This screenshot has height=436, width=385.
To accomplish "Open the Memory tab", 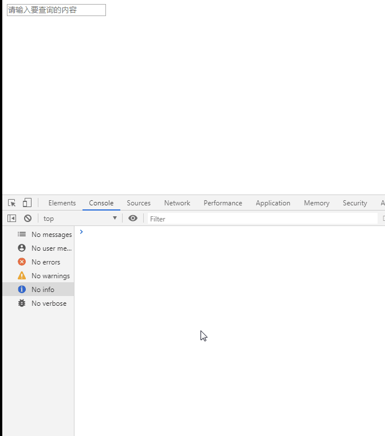I will point(317,203).
